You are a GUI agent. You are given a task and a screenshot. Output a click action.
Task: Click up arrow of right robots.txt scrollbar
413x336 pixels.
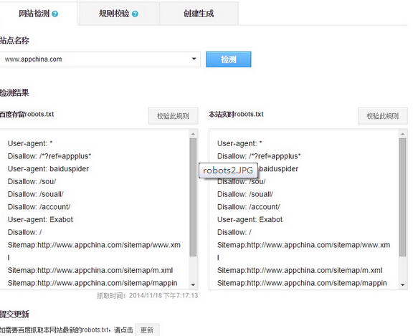[402, 134]
